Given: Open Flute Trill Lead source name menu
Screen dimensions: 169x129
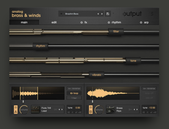Looking at the screenshot, I should (x=46, y=109).
